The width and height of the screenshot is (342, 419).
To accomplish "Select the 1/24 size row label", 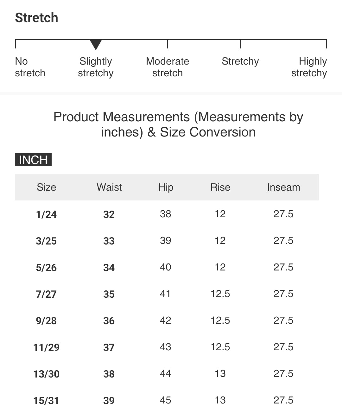I will point(46,214).
